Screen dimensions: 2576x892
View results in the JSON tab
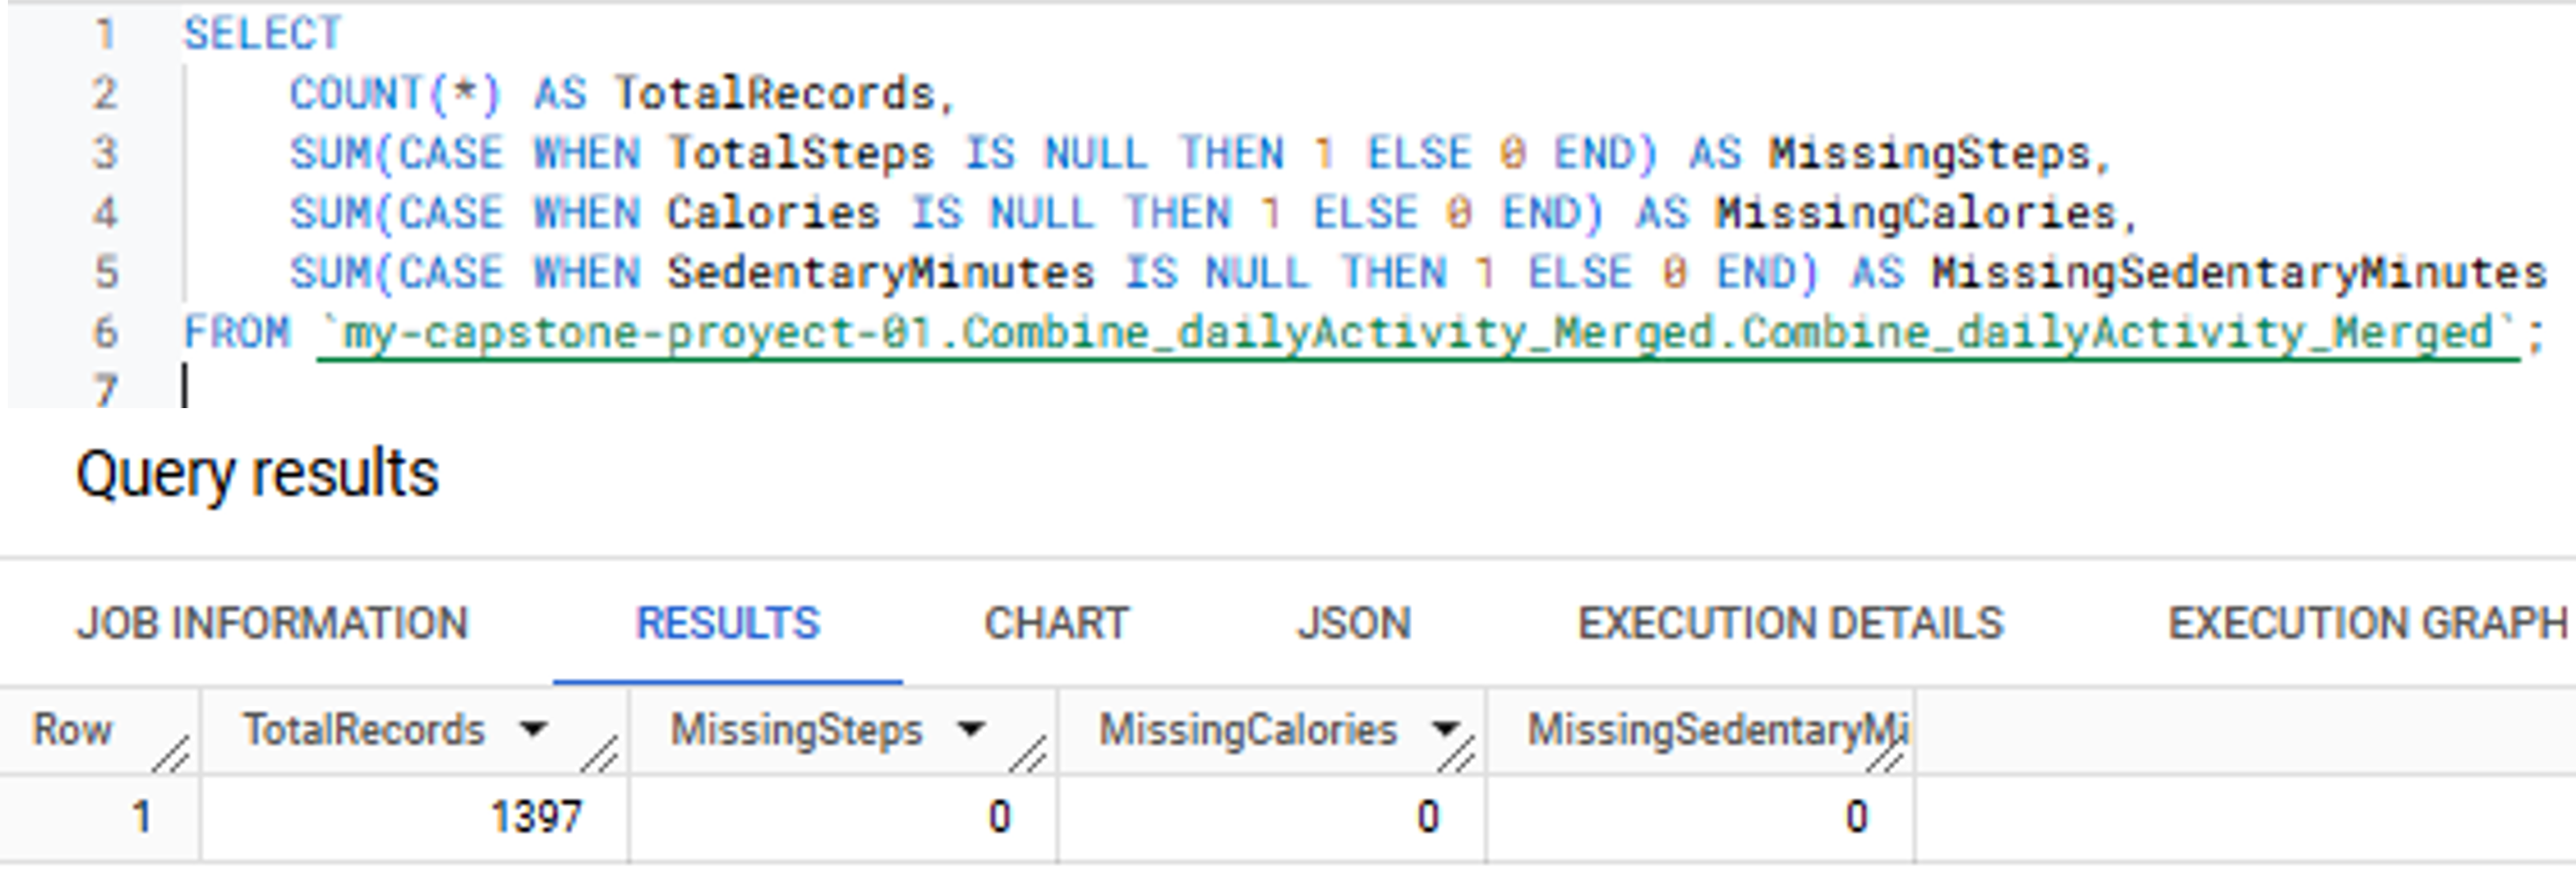click(x=1354, y=624)
